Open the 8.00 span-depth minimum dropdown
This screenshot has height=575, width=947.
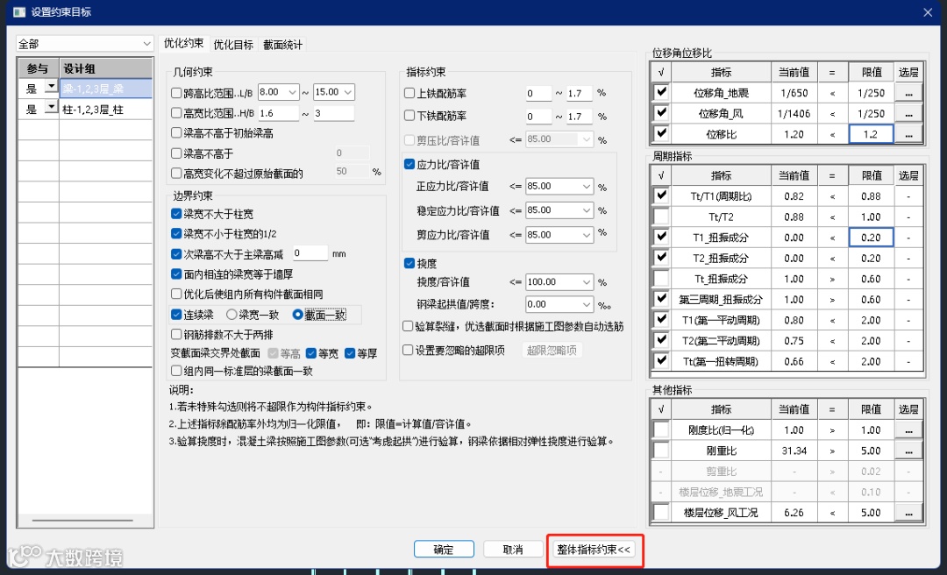(x=279, y=92)
